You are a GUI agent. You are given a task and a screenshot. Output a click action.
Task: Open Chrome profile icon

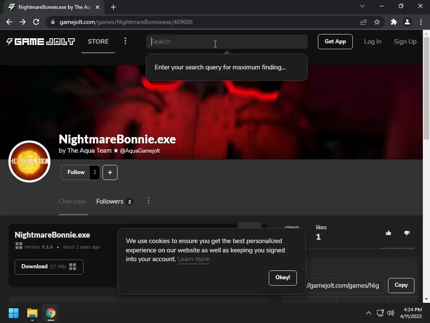click(x=407, y=22)
